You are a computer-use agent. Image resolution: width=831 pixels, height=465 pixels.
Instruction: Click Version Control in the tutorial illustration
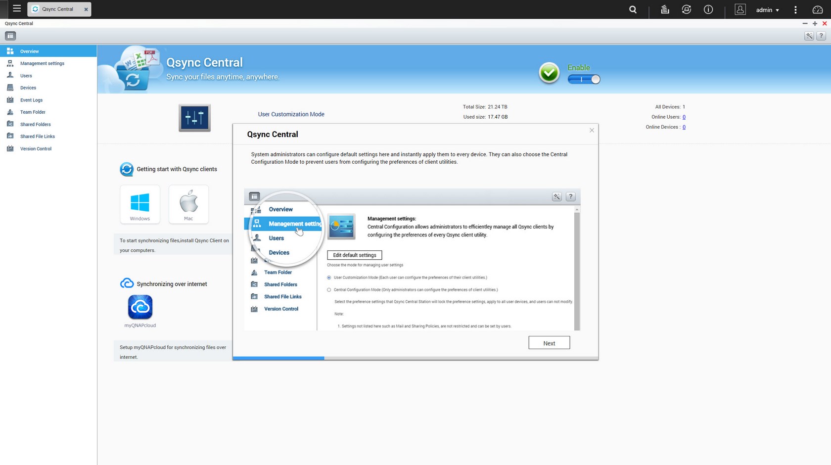(281, 309)
